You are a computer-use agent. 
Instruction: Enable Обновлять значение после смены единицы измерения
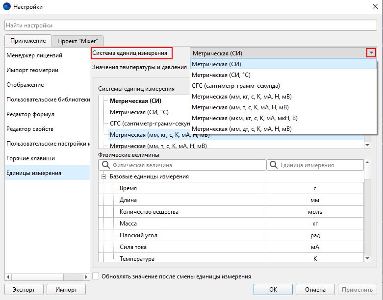(x=96, y=276)
